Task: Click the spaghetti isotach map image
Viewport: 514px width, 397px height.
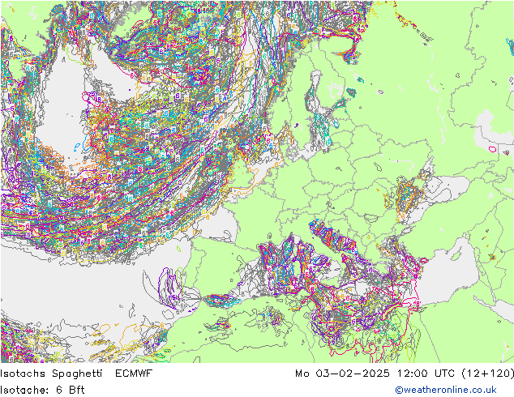Action: coord(257,181)
